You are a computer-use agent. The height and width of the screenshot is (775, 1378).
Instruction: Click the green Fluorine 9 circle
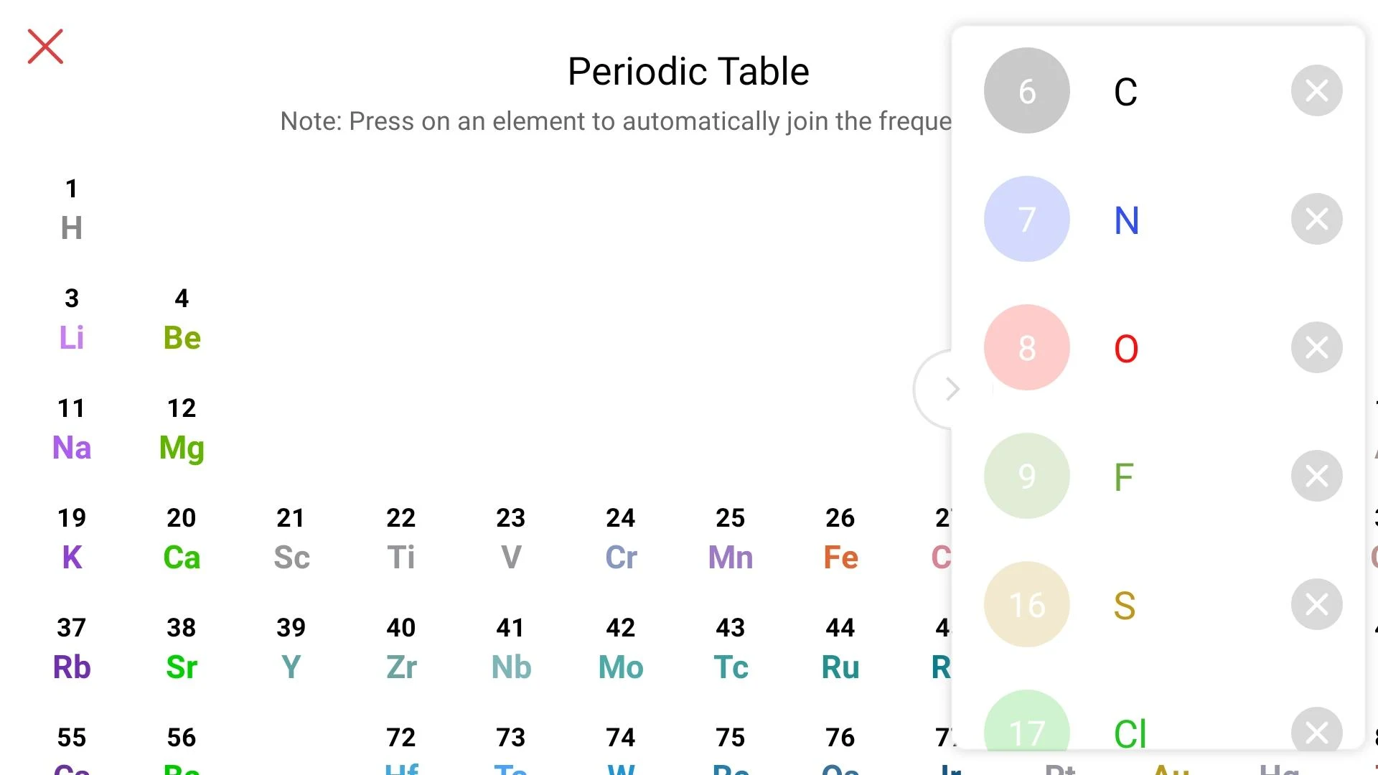[x=1026, y=476]
